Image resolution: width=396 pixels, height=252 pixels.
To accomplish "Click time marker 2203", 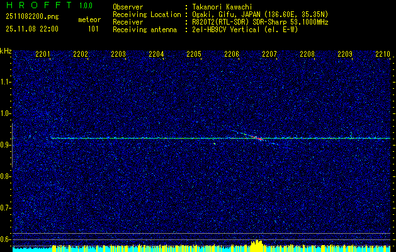I will pos(118,54).
